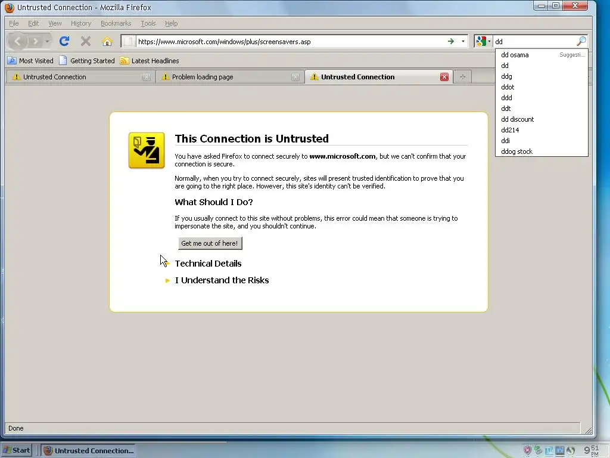
Task: Minimize the Firefox window
Action: (541, 6)
